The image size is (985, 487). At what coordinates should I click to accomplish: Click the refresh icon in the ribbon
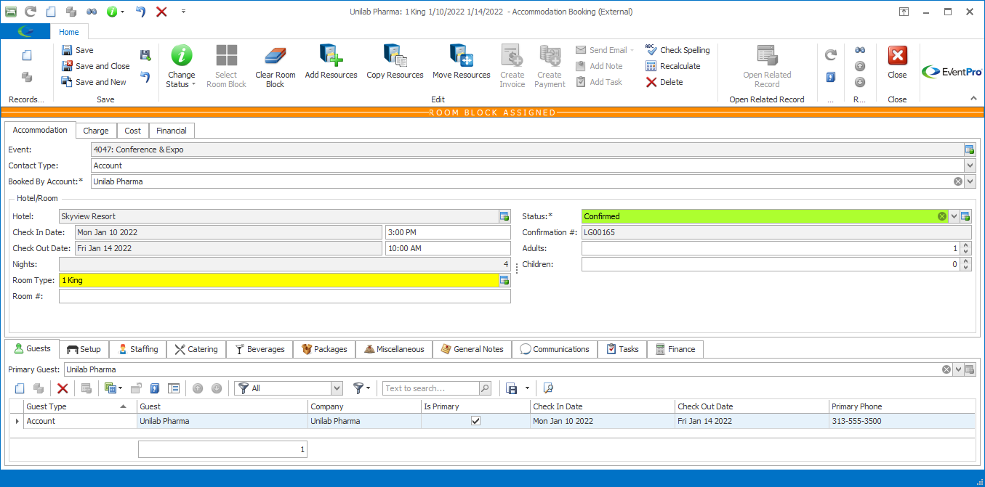tap(831, 54)
